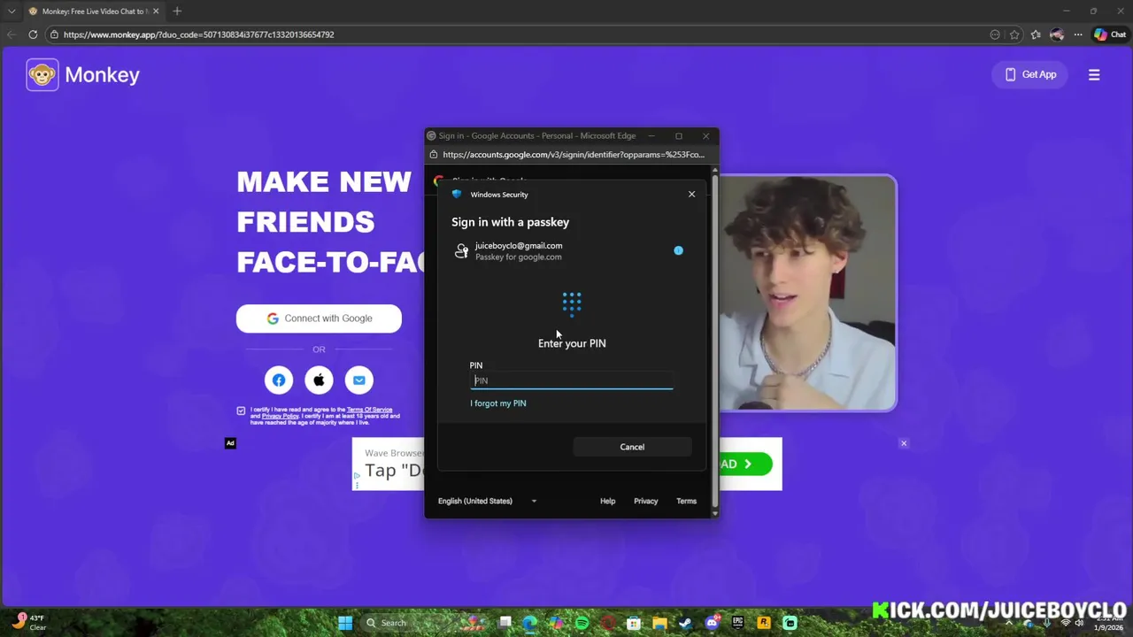Open Rockstar Games Launcher from taskbar
The width and height of the screenshot is (1133, 637).
click(x=763, y=623)
